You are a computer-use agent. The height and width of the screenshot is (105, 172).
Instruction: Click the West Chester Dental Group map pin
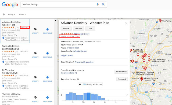131,50
